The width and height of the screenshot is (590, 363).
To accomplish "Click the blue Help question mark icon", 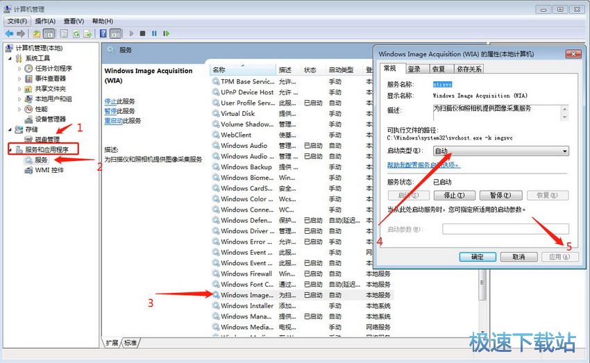I will pos(103,33).
